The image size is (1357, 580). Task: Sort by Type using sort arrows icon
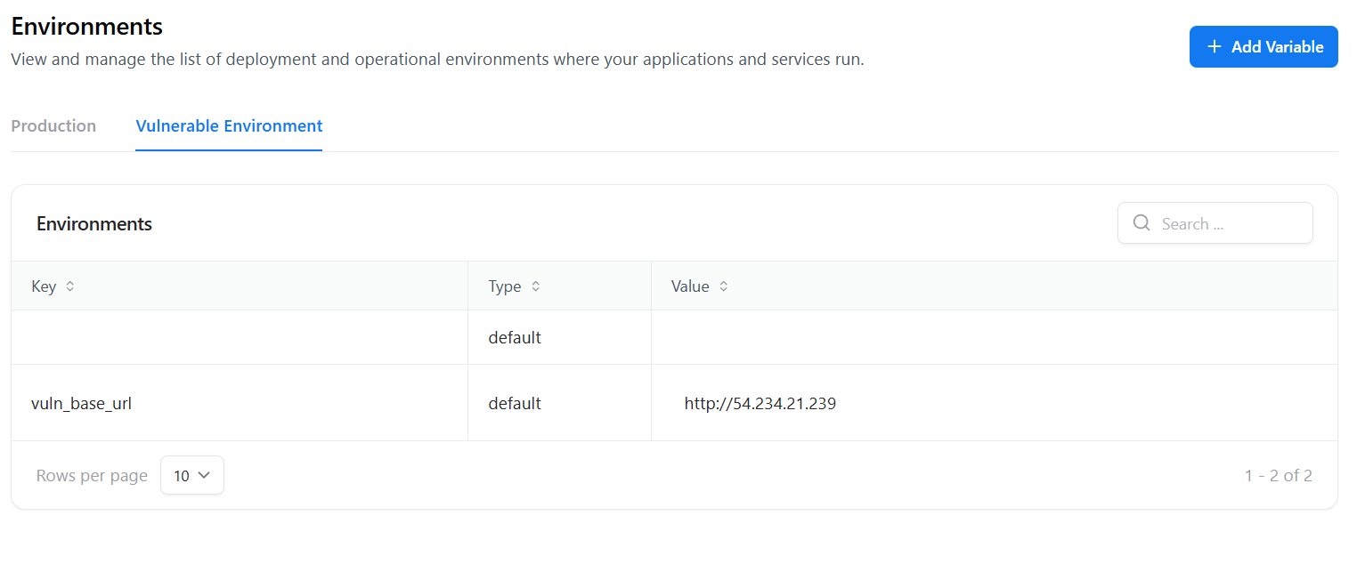tap(535, 286)
